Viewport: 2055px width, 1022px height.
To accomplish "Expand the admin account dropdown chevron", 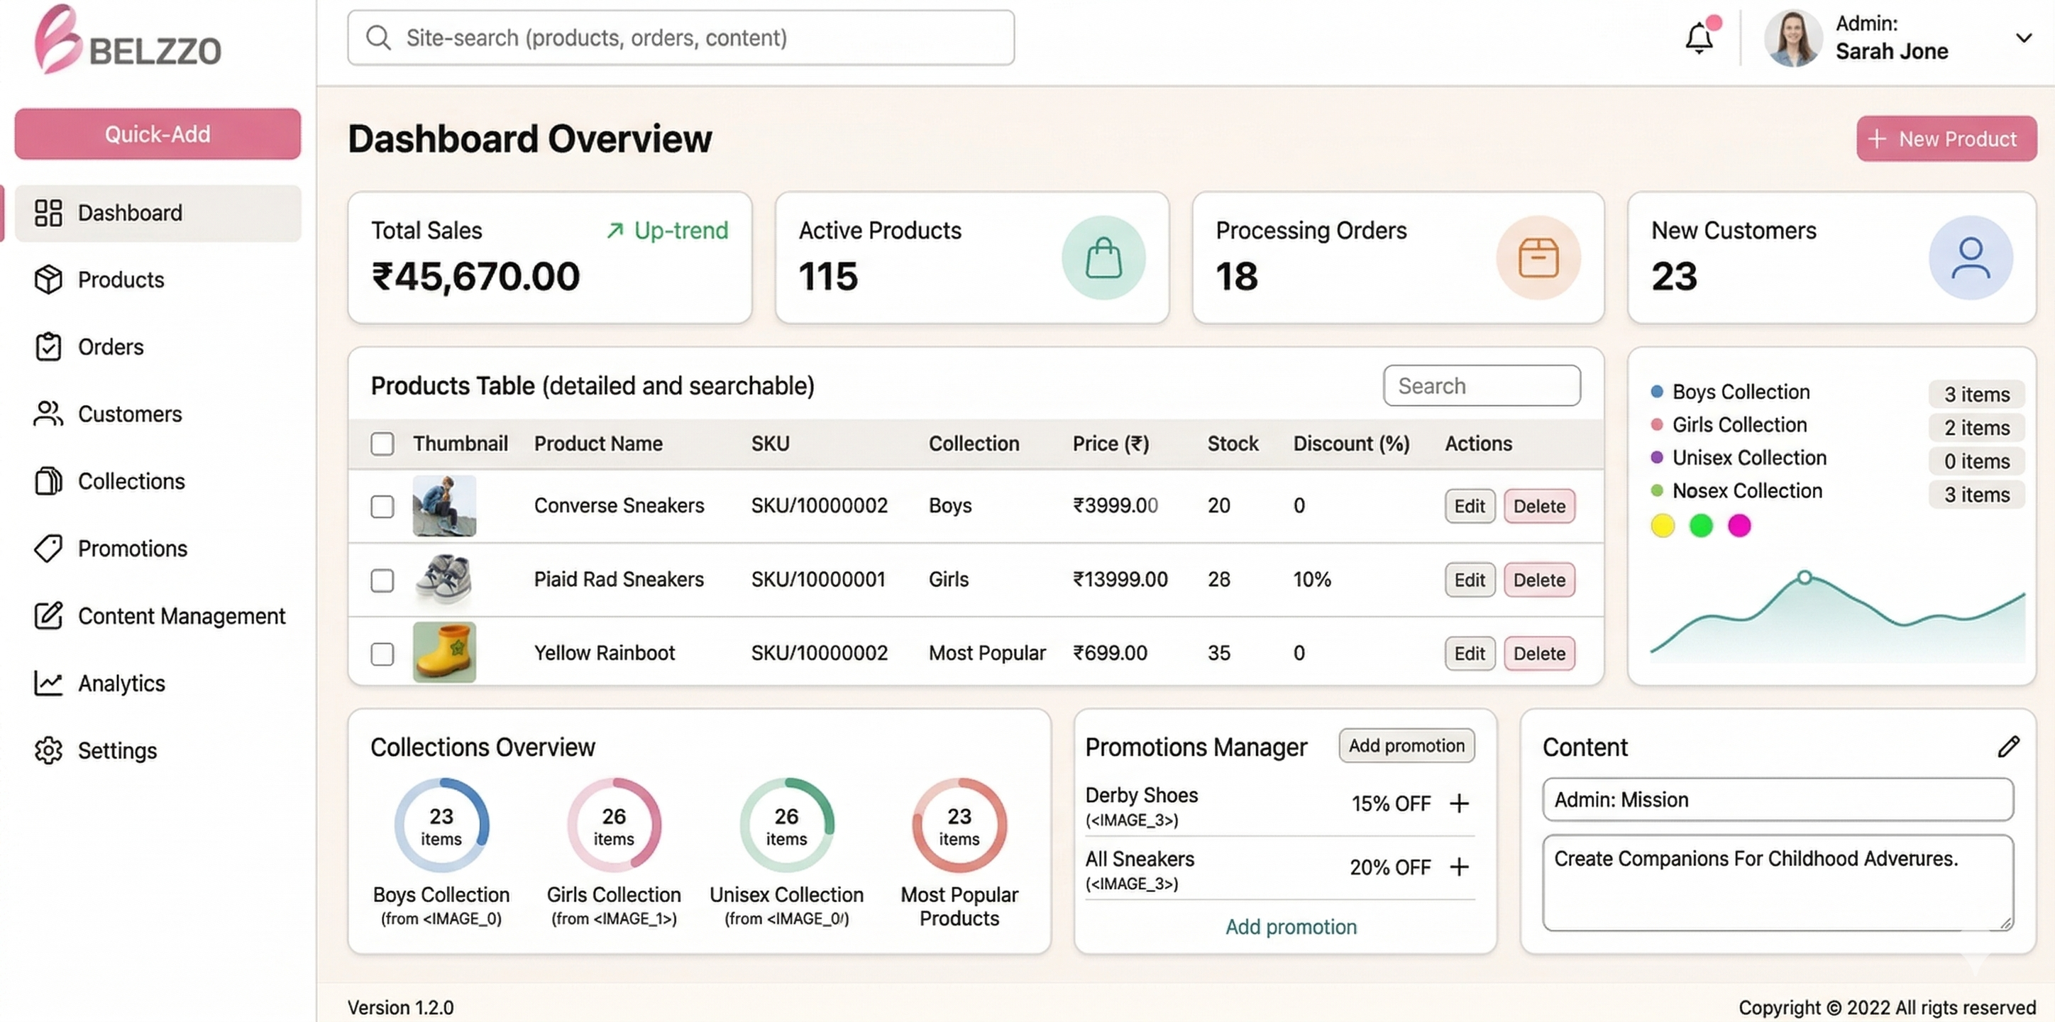I will click(x=2023, y=38).
